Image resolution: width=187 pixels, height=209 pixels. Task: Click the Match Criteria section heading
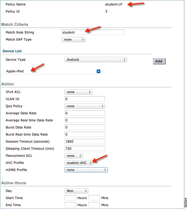(x=15, y=25)
